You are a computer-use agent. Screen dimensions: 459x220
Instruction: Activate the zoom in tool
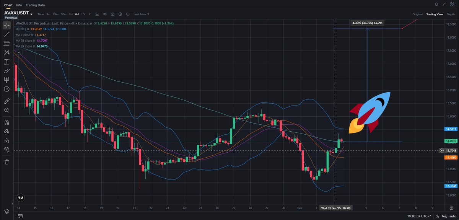7,110
